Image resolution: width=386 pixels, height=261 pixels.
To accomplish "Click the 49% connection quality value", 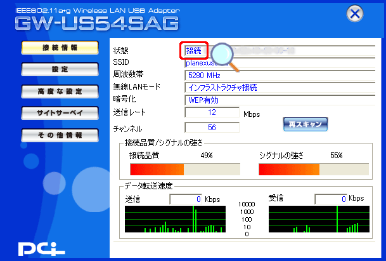I will (207, 156).
